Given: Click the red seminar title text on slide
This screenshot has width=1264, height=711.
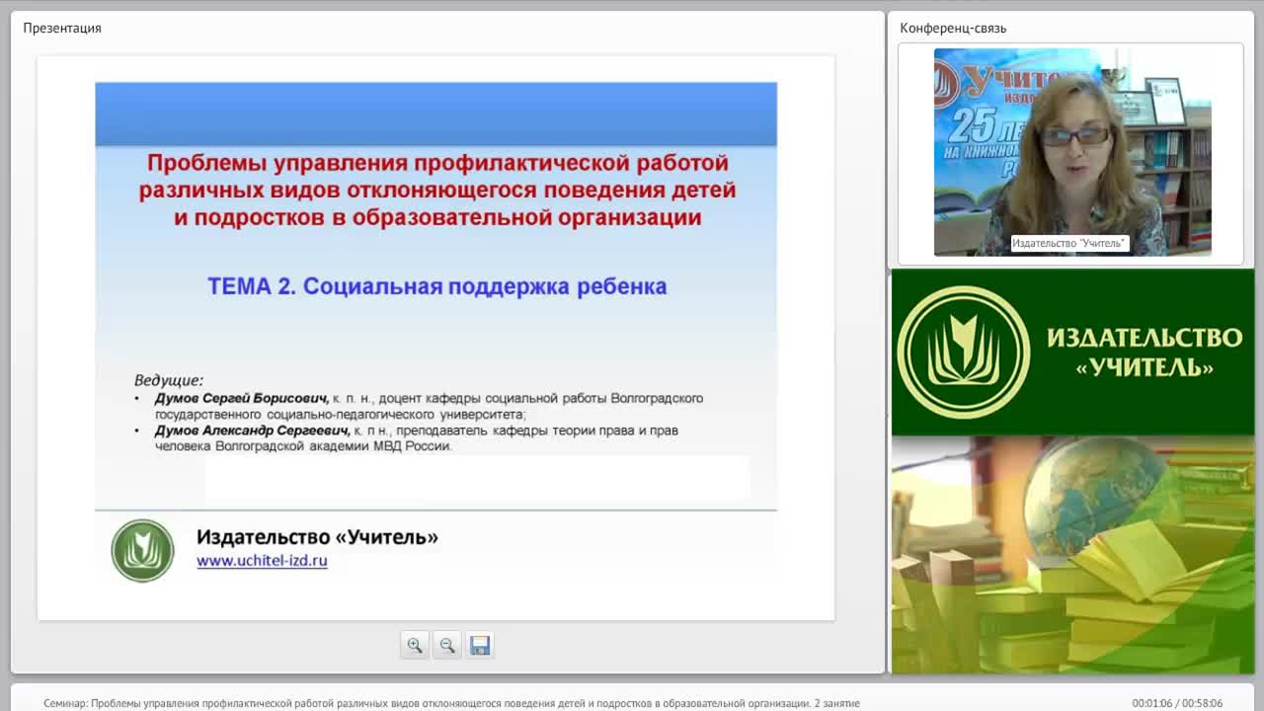Looking at the screenshot, I should tap(437, 187).
